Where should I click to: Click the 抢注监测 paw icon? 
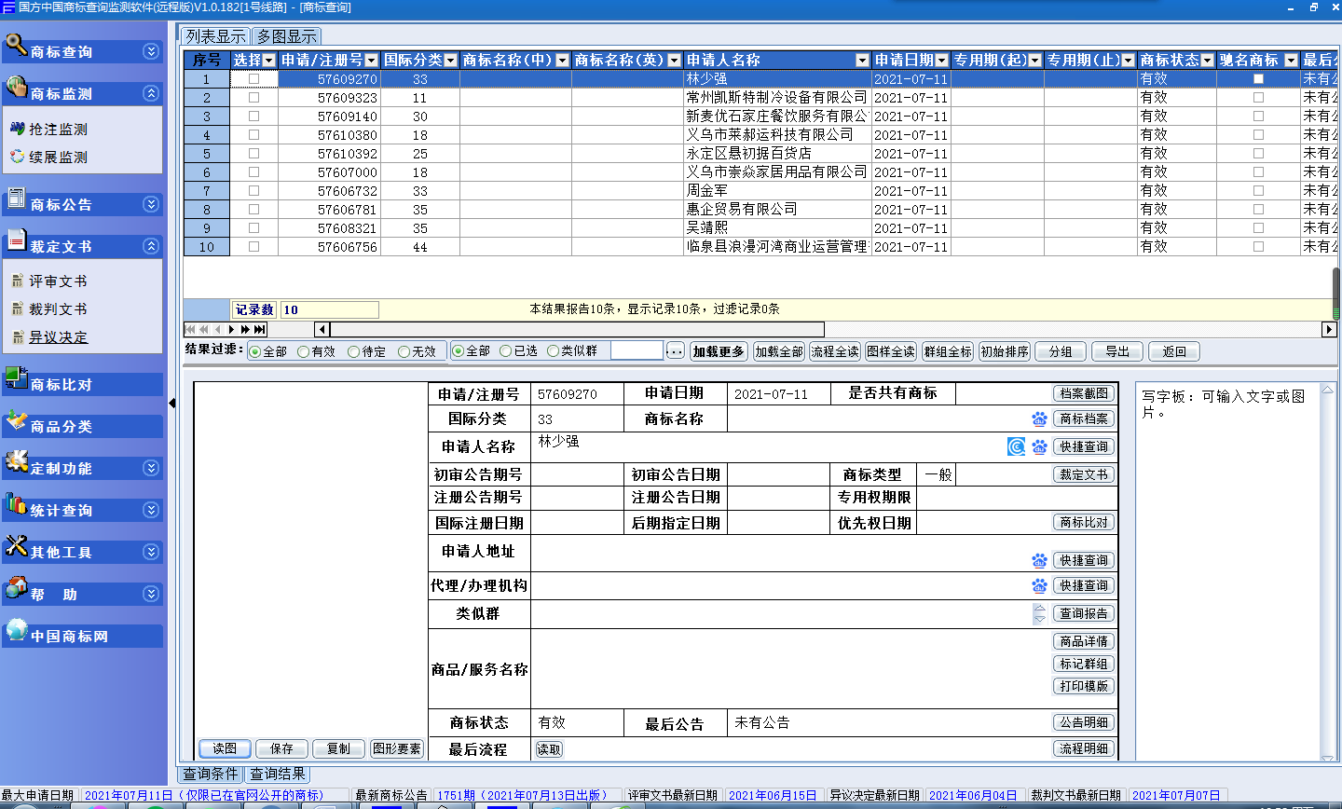point(17,129)
